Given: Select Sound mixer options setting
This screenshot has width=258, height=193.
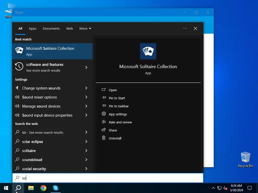Looking at the screenshot, I should [52, 97].
